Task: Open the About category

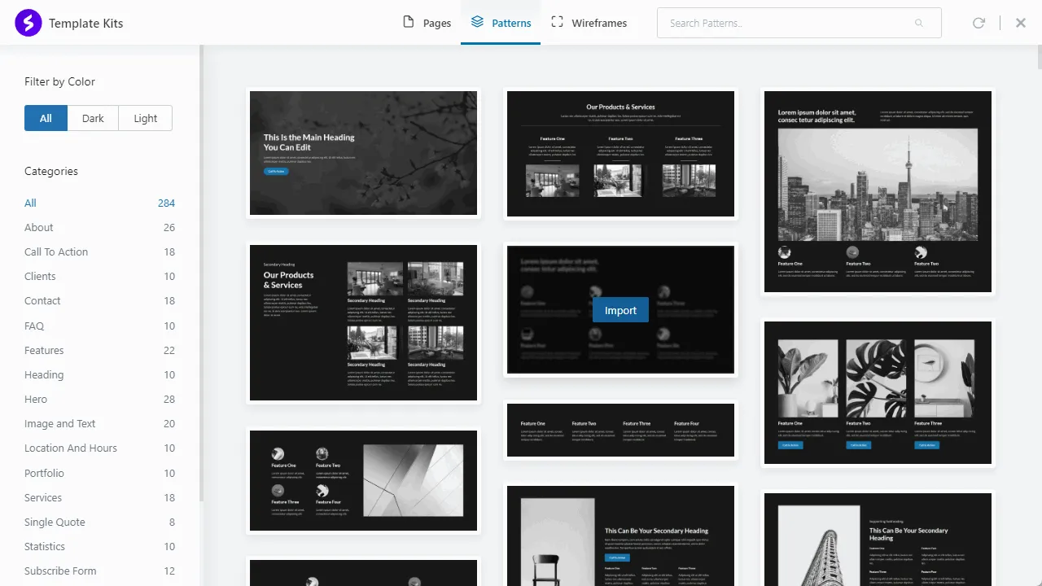Action: [99, 228]
